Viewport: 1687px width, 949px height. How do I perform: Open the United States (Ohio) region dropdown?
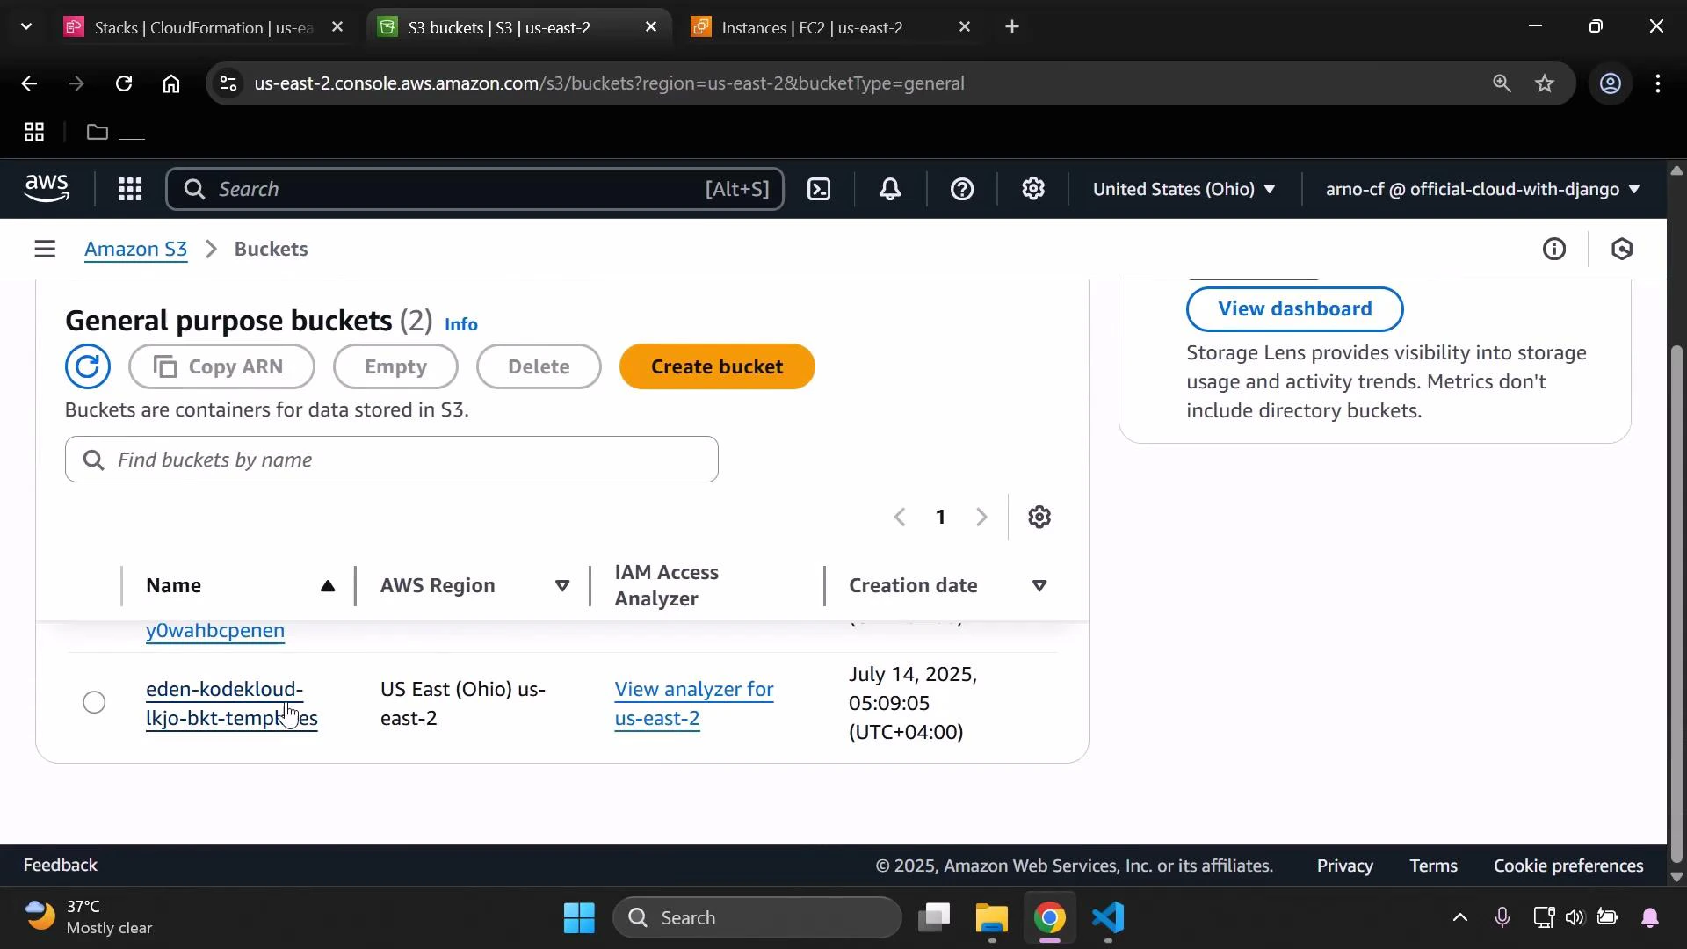(1184, 189)
